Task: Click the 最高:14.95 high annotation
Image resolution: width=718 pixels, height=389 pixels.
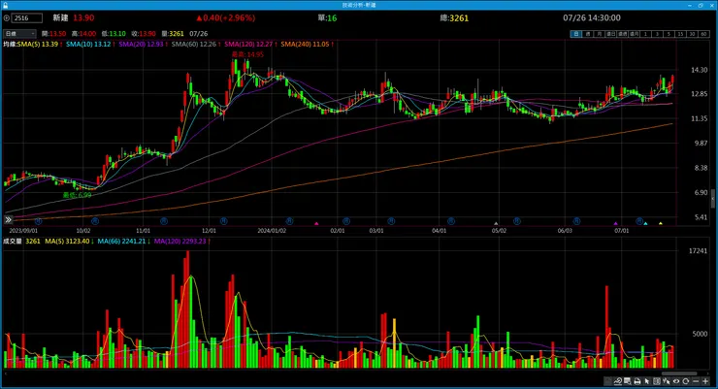Action: tap(247, 54)
